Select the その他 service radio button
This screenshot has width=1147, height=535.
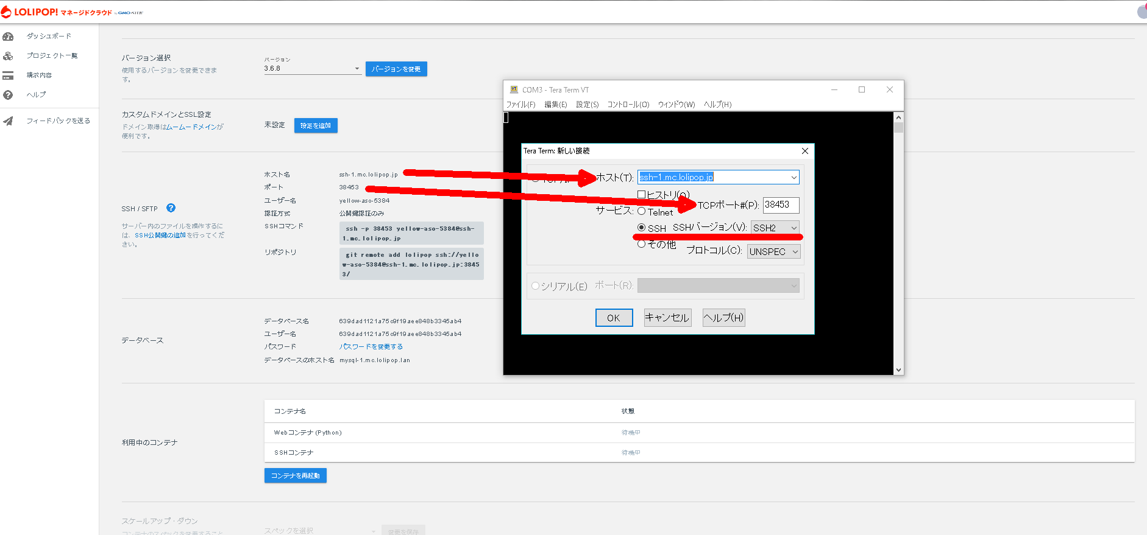coord(641,244)
